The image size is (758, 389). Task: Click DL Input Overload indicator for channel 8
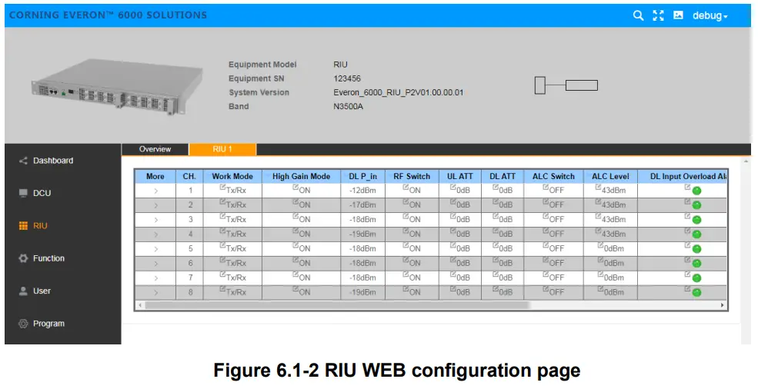pos(696,292)
